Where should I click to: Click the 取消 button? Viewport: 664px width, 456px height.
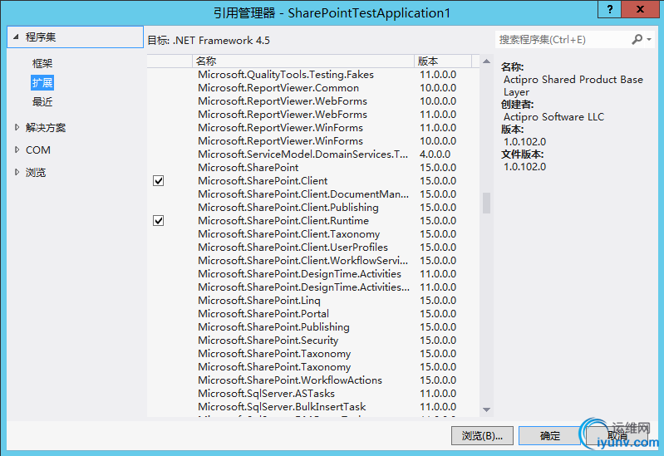[617, 436]
